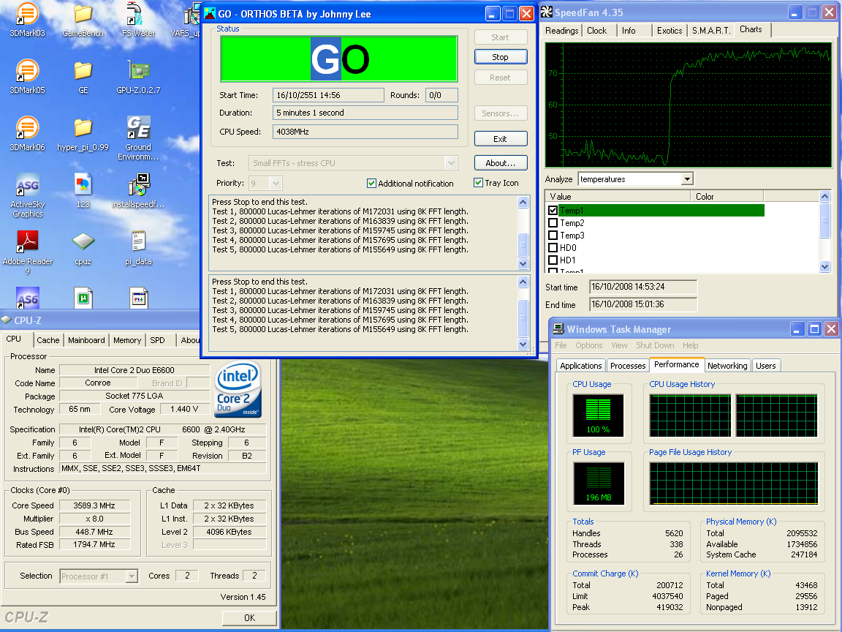
Task: Switch to the Processes tab in Task Manager
Action: [628, 366]
